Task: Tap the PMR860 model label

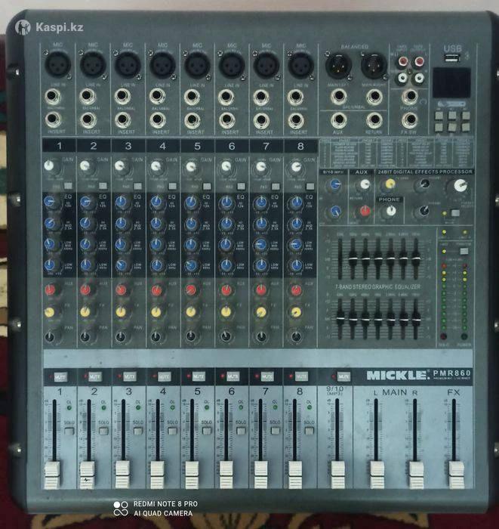Action: coord(452,373)
